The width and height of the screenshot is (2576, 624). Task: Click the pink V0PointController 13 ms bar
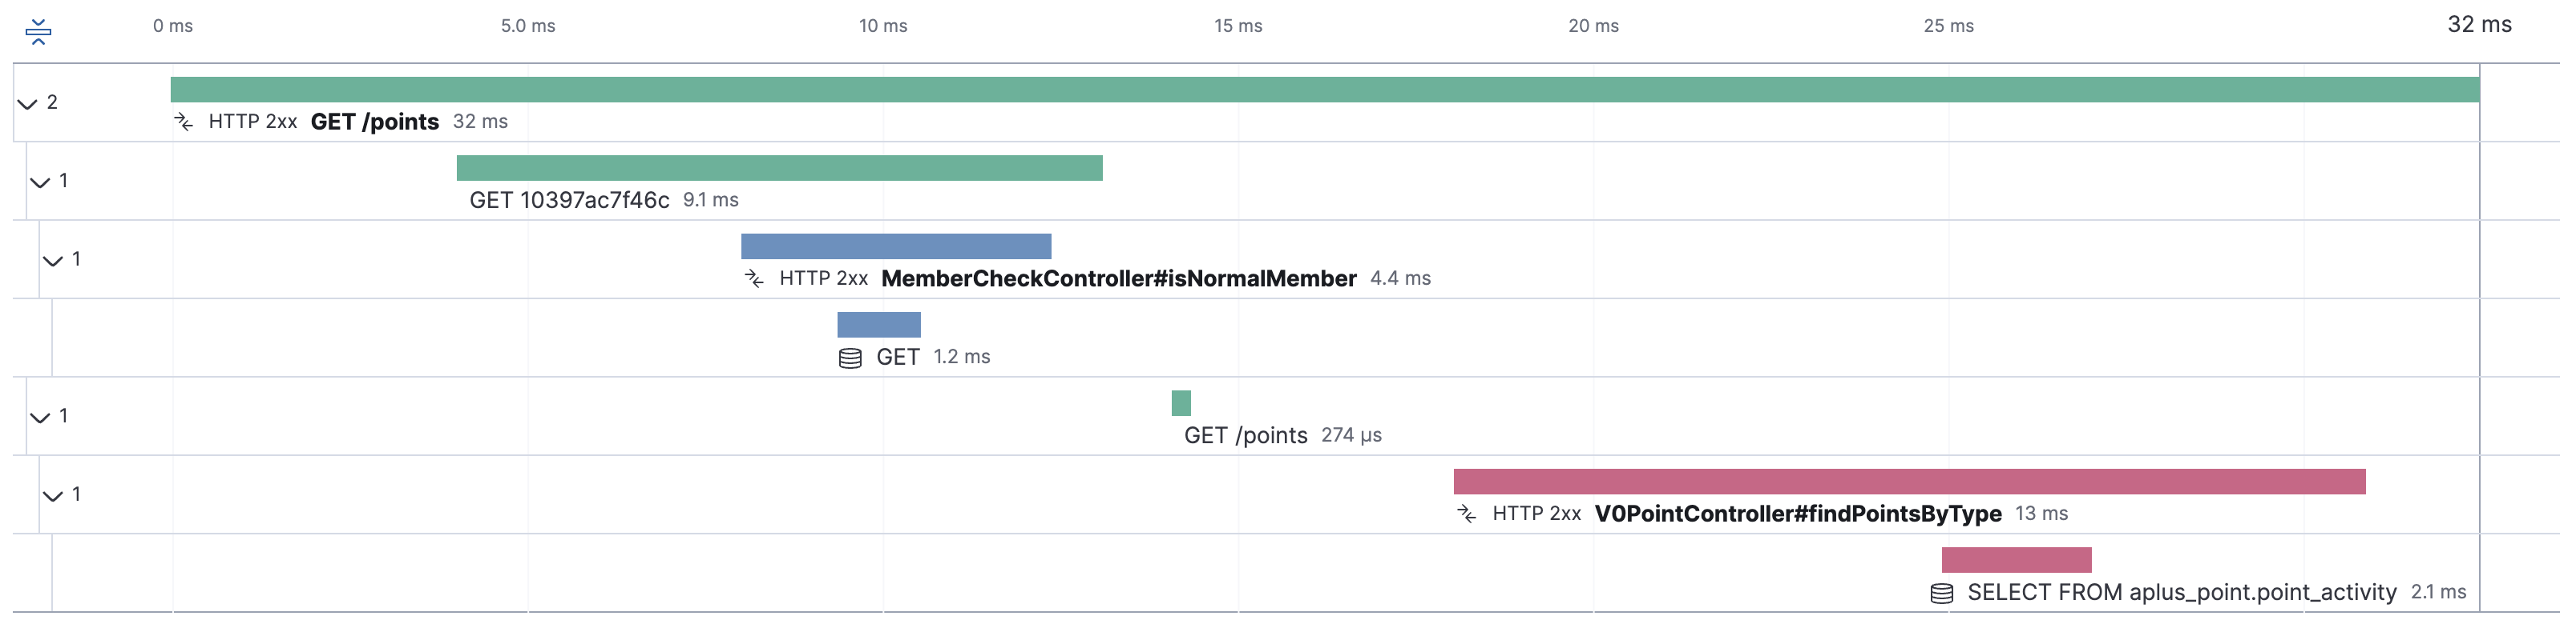coord(1908,482)
